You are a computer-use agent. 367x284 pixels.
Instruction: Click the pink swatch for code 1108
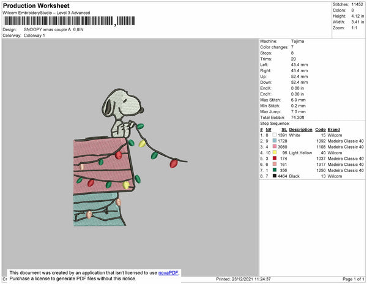(x=275, y=146)
